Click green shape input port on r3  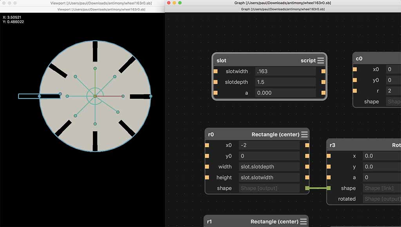click(x=329, y=188)
